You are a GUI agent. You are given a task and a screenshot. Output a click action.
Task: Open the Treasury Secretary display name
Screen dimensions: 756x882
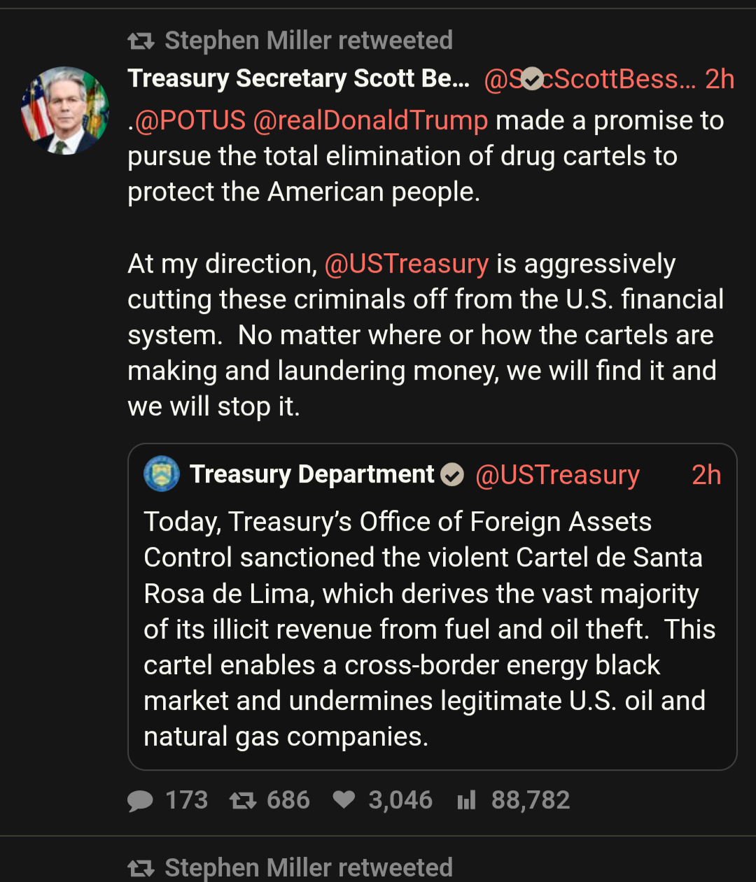tap(298, 79)
